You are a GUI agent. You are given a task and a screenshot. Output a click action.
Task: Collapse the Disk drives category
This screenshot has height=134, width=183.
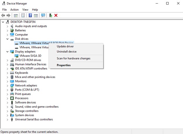[x=8, y=39]
